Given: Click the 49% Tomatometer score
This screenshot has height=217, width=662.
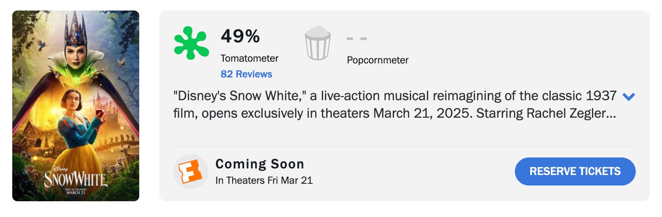Looking at the screenshot, I should click(x=240, y=36).
